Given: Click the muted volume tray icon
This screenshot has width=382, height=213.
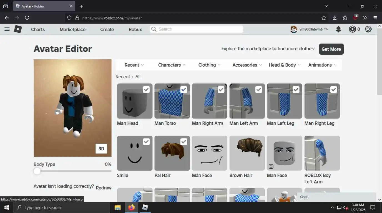Looking at the screenshot, I should click(x=346, y=207).
